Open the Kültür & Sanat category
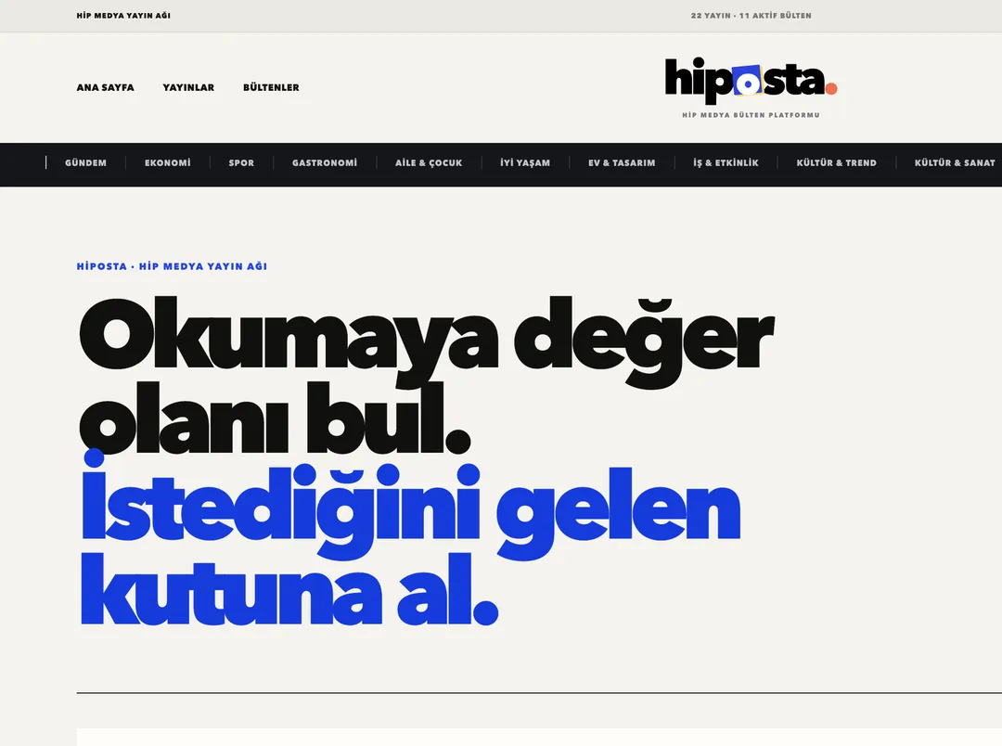Image resolution: width=1002 pixels, height=746 pixels. pos(955,163)
